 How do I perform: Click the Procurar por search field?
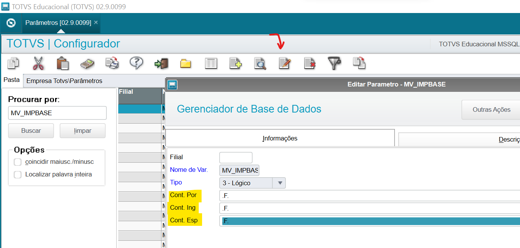point(57,113)
